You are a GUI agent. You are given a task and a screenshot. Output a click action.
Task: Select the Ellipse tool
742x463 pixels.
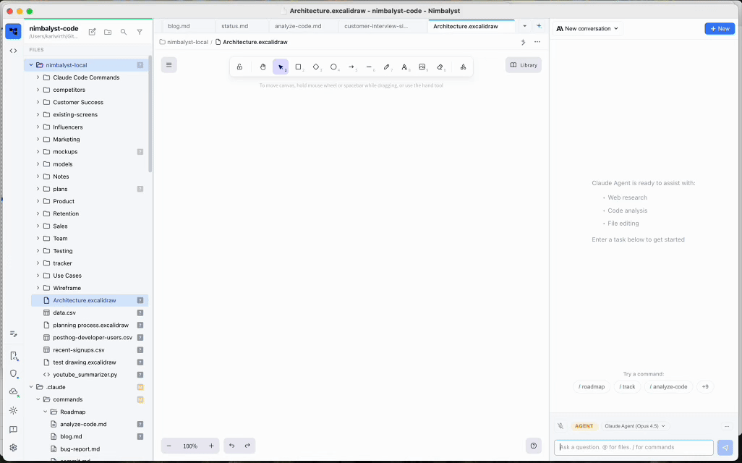334,66
